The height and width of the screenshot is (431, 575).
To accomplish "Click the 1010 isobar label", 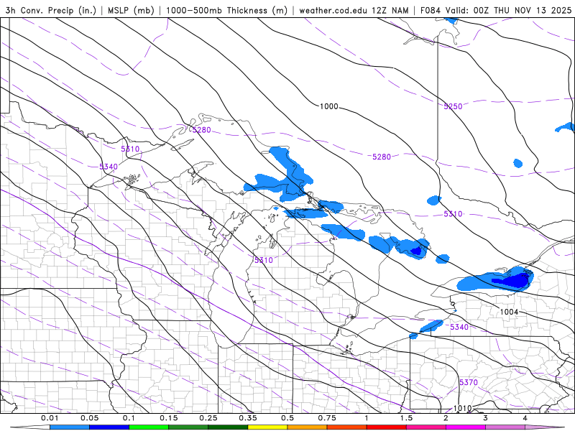I will point(462,408).
